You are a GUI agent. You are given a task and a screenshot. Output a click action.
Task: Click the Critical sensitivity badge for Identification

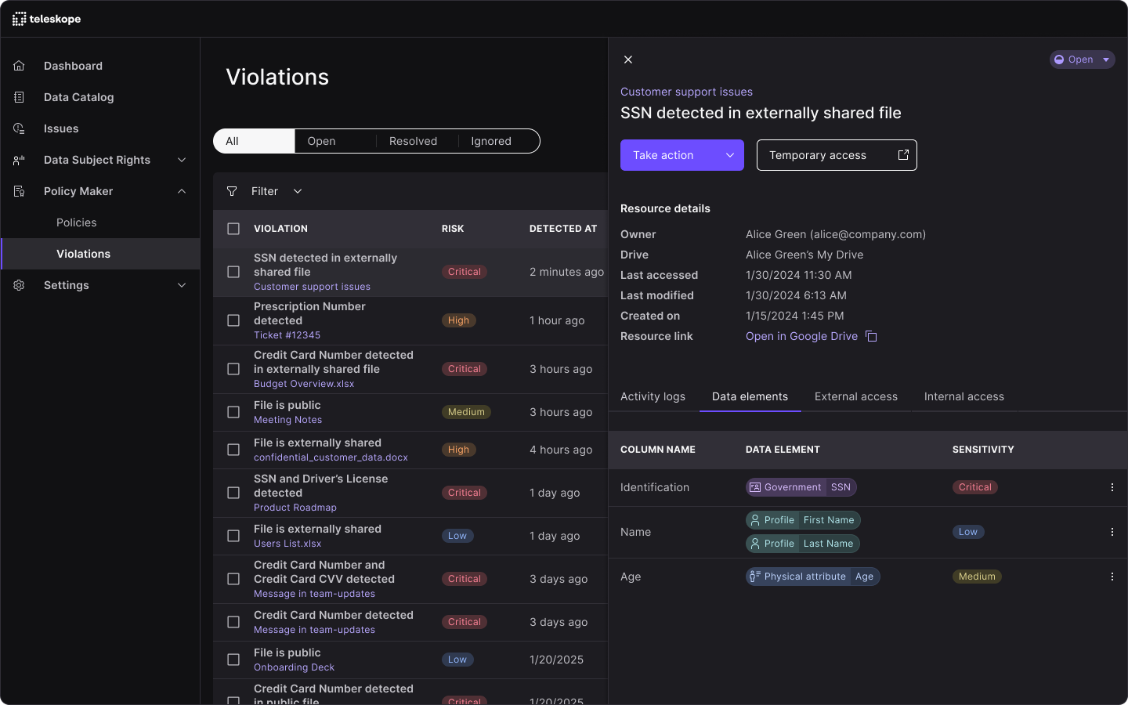(x=975, y=487)
